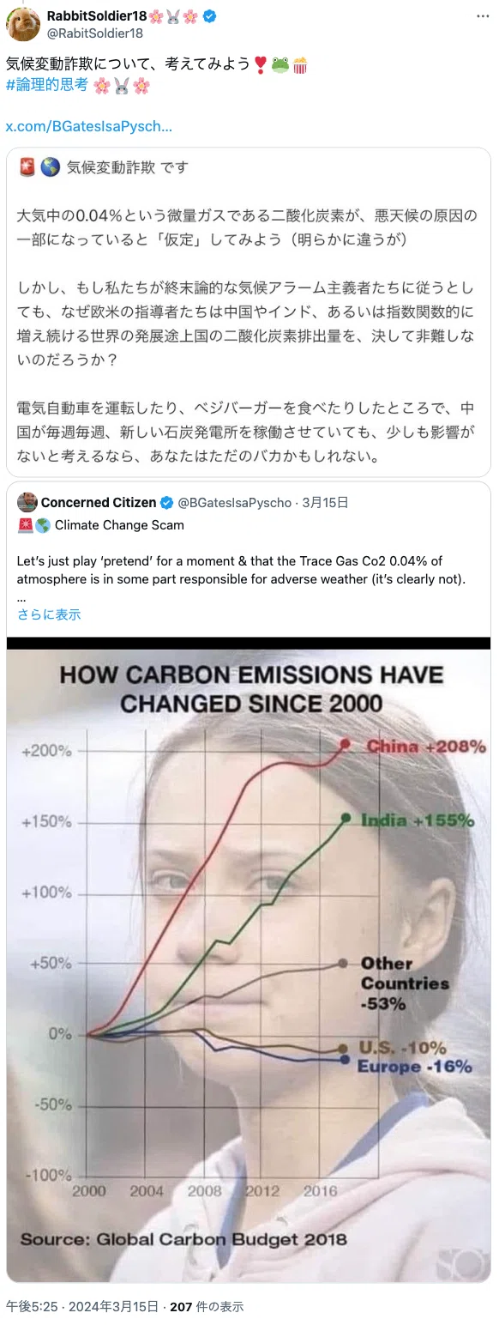Click the translated Japanese text box
This screenshot has width=499, height=1325.
[x=249, y=312]
